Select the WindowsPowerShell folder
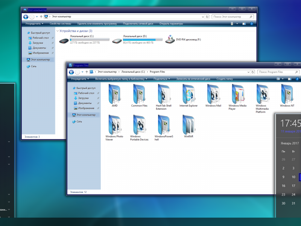This screenshot has height=226, width=301. 164,128
